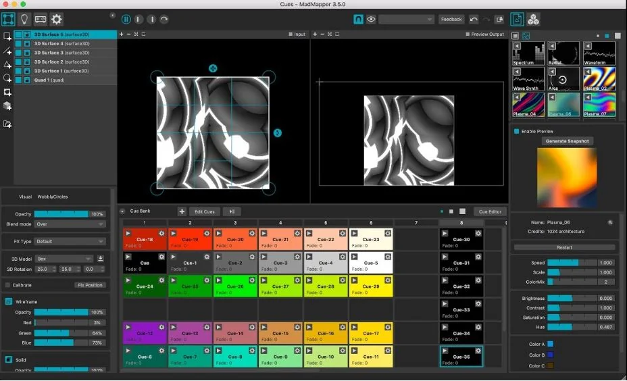
Task: Open settings gear of Cue-35
Action: pyautogui.click(x=478, y=351)
